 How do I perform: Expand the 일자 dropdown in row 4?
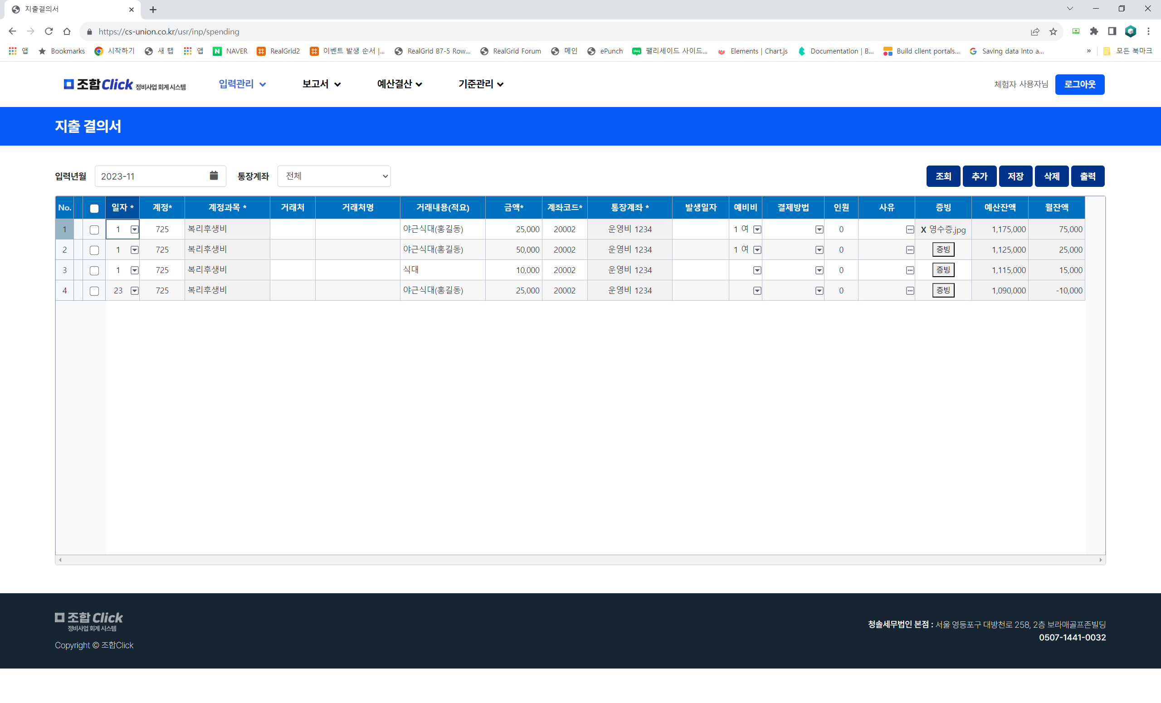[134, 291]
